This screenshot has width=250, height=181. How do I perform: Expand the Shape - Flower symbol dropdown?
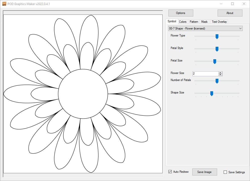pyautogui.click(x=240, y=28)
